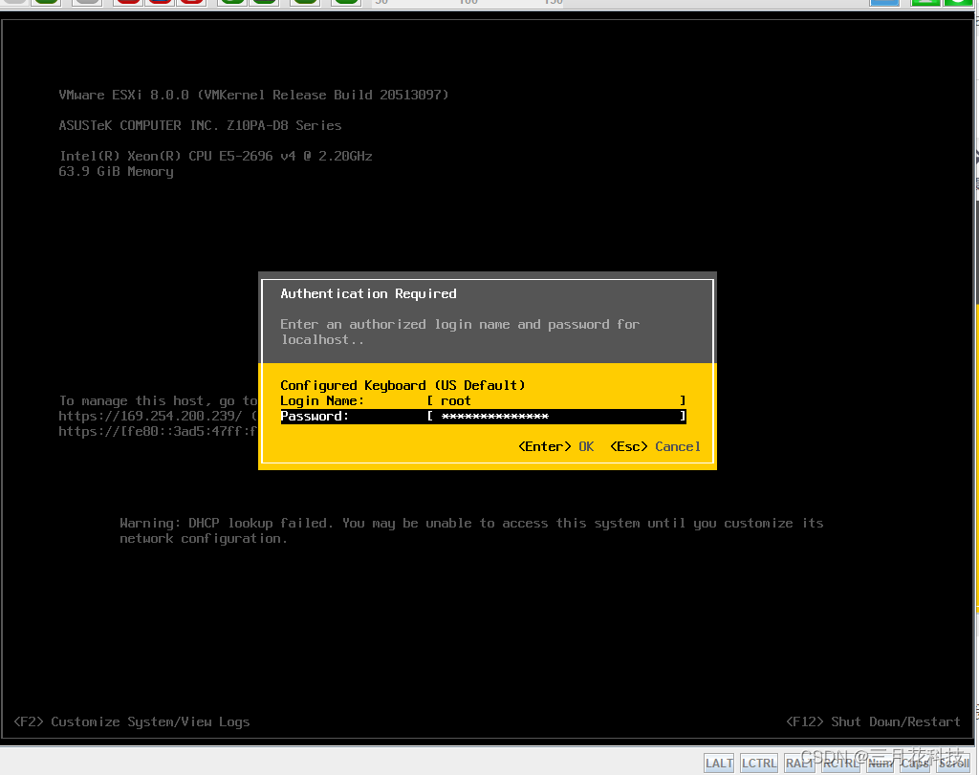Click the https://169.254.200.239/ management URL
979x775 pixels.
tap(150, 417)
